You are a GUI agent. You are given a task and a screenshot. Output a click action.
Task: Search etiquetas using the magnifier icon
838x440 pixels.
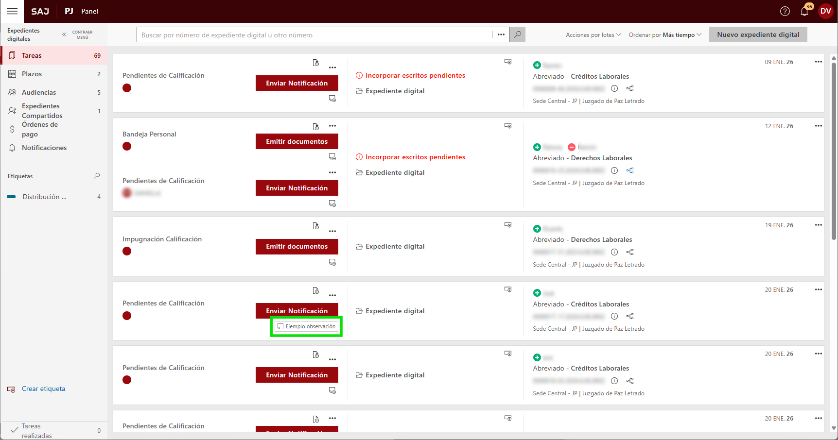click(97, 176)
